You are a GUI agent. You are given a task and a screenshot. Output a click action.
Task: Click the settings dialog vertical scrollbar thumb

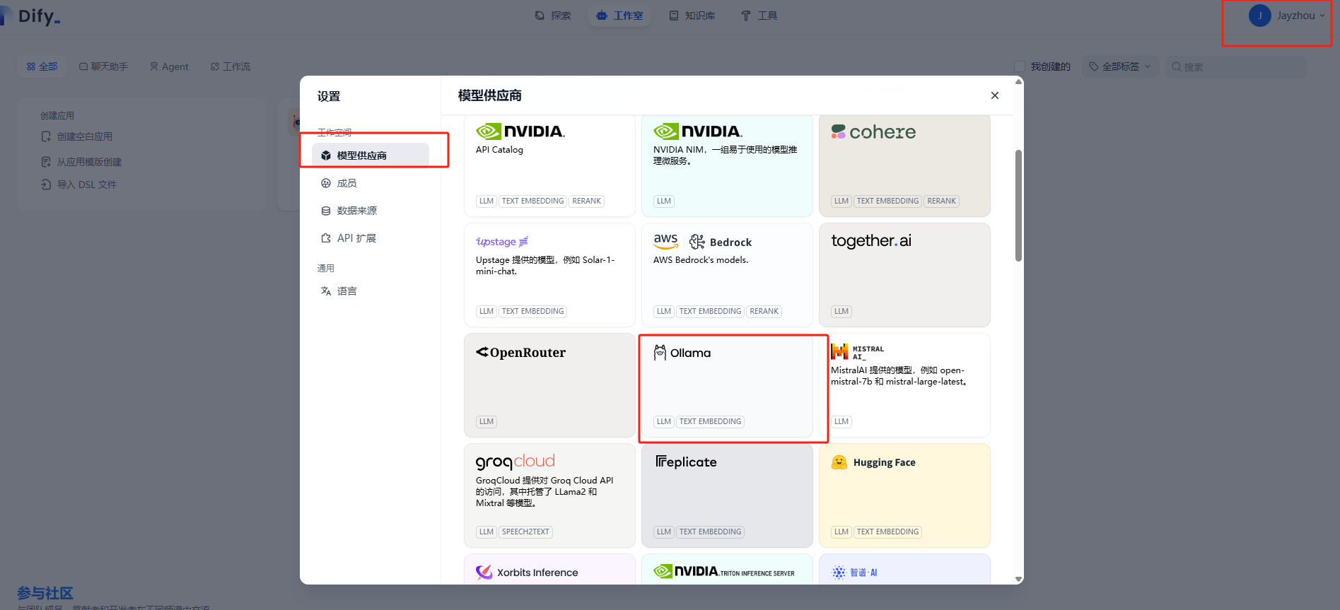pos(1018,205)
